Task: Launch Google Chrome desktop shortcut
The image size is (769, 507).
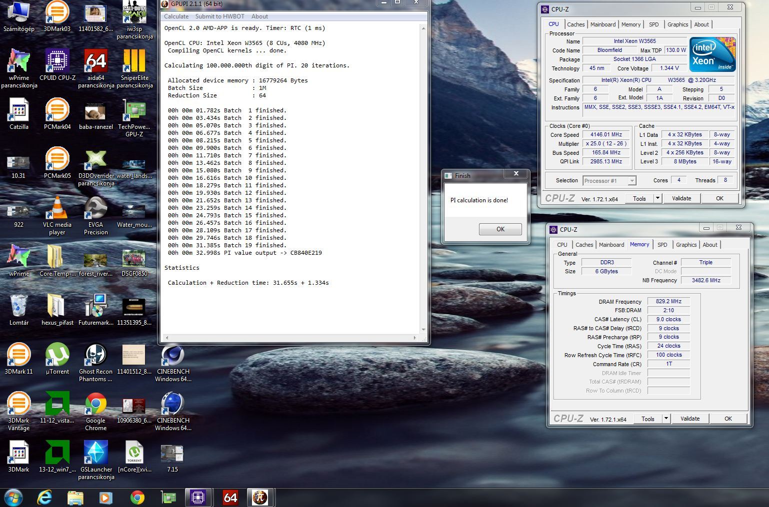Action: click(96, 411)
